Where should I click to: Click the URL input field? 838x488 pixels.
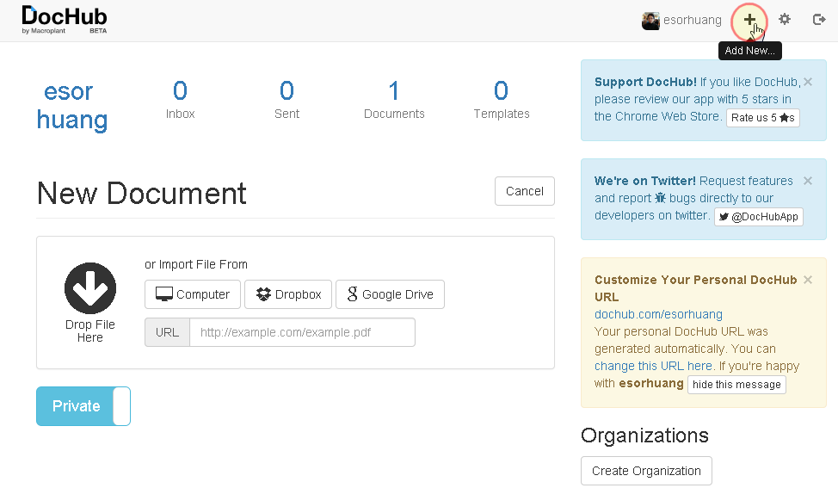pos(302,332)
